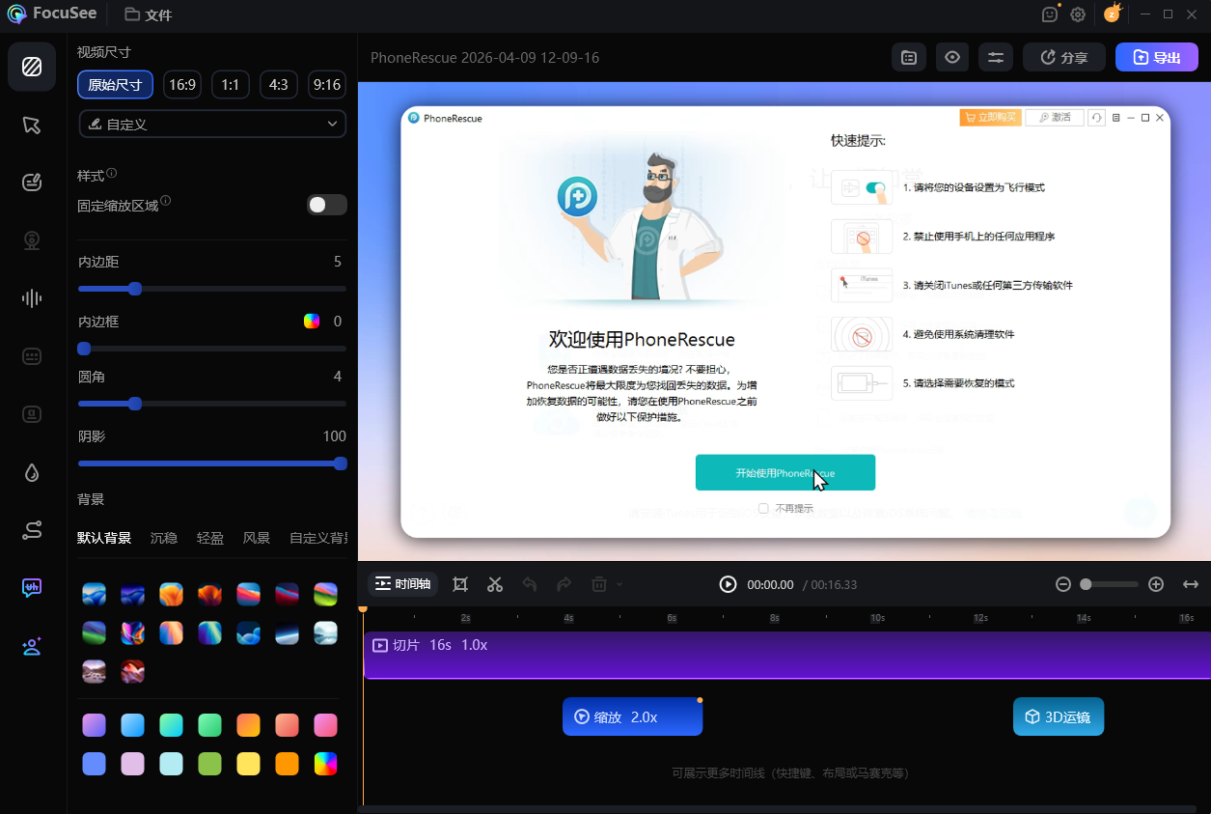Click the timeline zoom slider
The image size is (1211, 814).
pos(1109,584)
